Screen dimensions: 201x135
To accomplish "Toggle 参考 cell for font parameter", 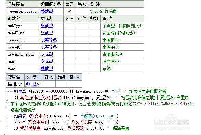I will [x=70, y=69].
